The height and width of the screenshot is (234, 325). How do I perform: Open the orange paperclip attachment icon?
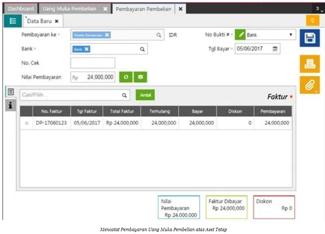pyautogui.click(x=309, y=85)
